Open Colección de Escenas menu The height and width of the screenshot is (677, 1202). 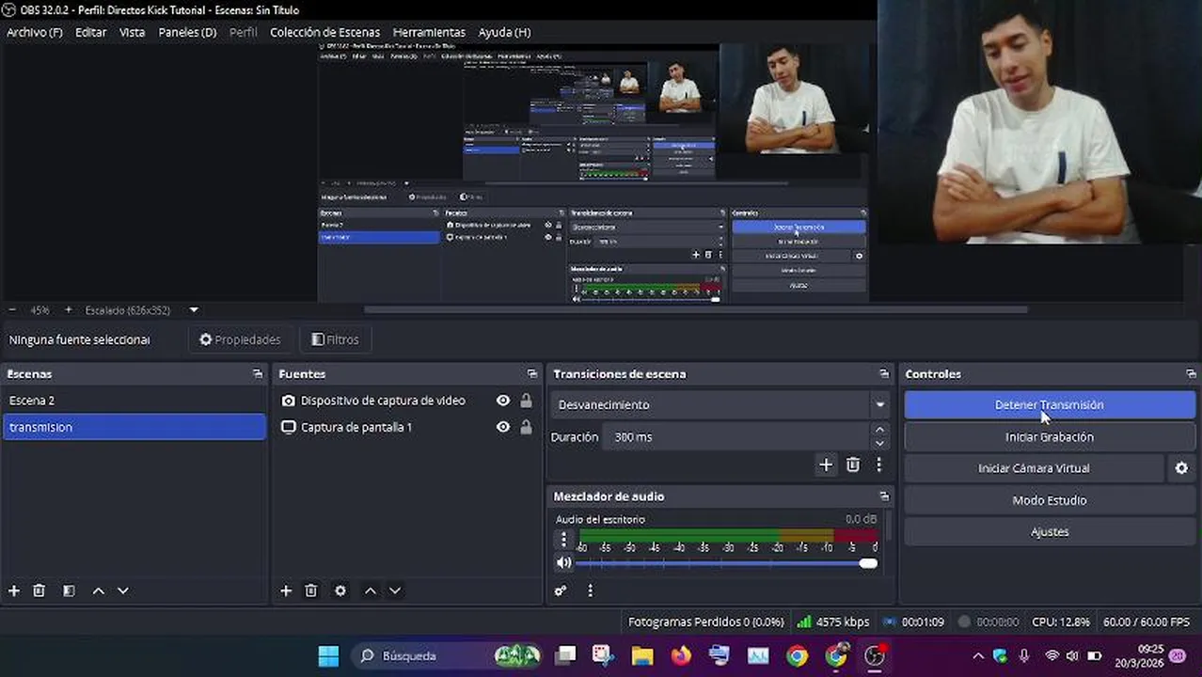click(x=325, y=32)
